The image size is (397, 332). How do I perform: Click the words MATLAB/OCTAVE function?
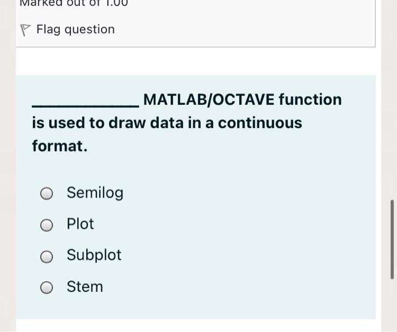pyautogui.click(x=243, y=99)
